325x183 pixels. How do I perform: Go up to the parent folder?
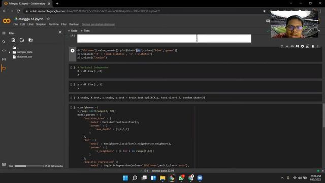coord(14,48)
